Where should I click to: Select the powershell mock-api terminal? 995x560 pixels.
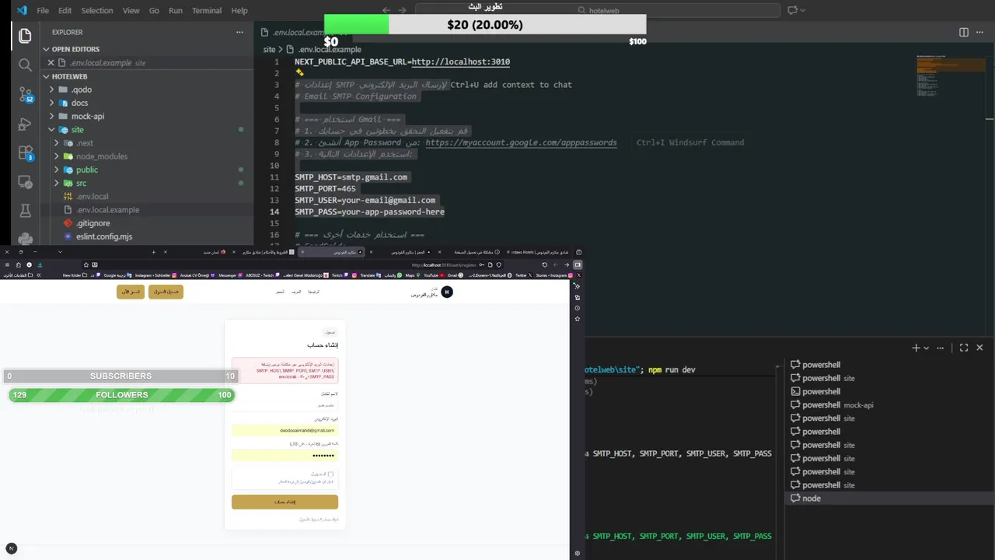888,404
